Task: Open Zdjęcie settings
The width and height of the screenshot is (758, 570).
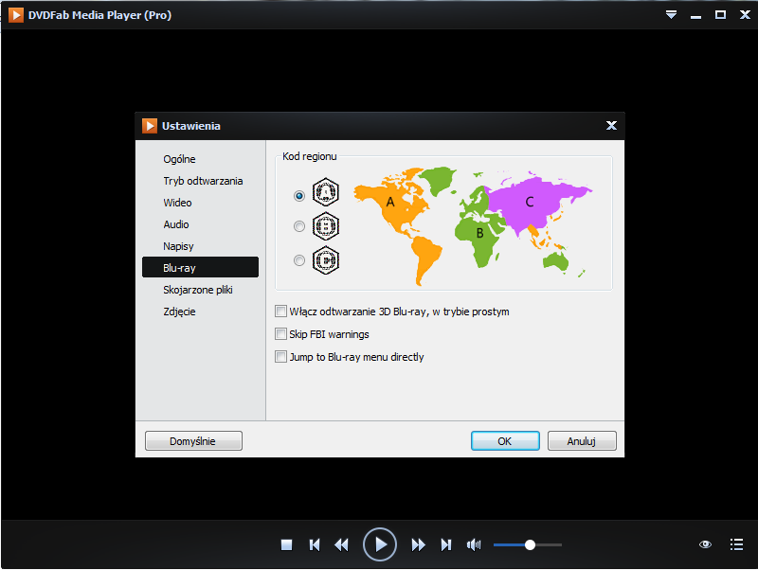Action: point(200,312)
